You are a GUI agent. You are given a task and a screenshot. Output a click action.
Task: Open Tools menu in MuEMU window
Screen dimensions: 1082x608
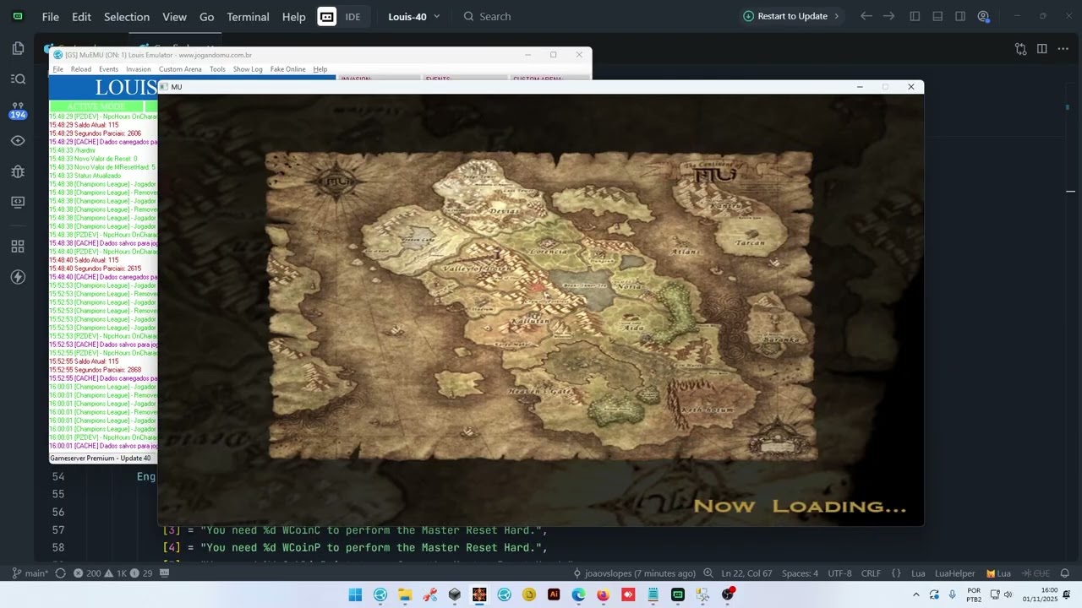point(217,69)
